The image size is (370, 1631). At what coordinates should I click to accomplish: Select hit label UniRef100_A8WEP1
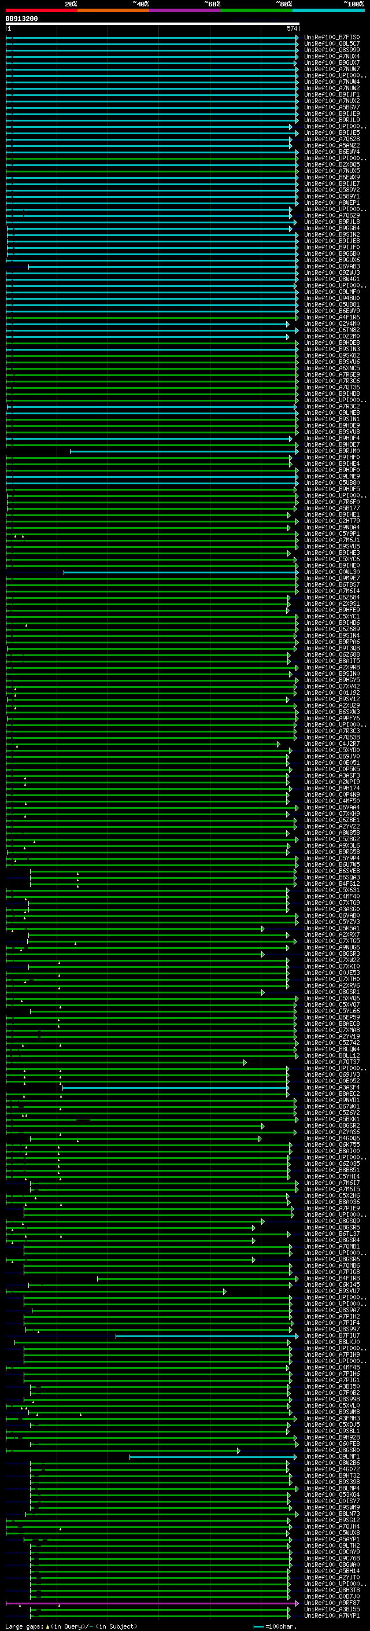pos(331,203)
